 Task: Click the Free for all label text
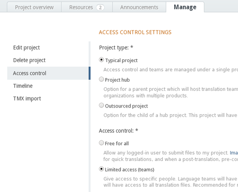(117, 144)
